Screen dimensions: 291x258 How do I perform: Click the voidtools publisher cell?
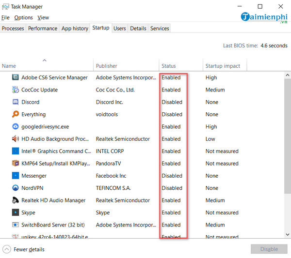(107, 114)
